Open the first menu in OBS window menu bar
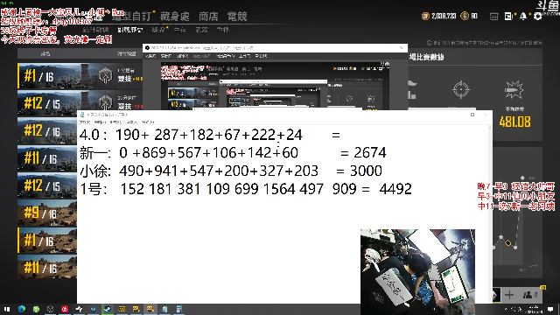Screen dimensions: 560x315 (150, 56)
